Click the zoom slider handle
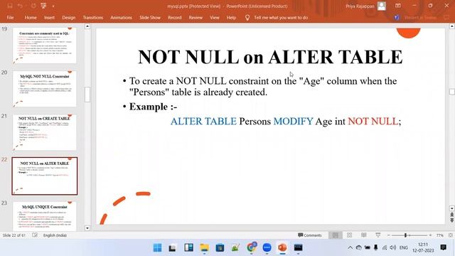 pos(406,235)
